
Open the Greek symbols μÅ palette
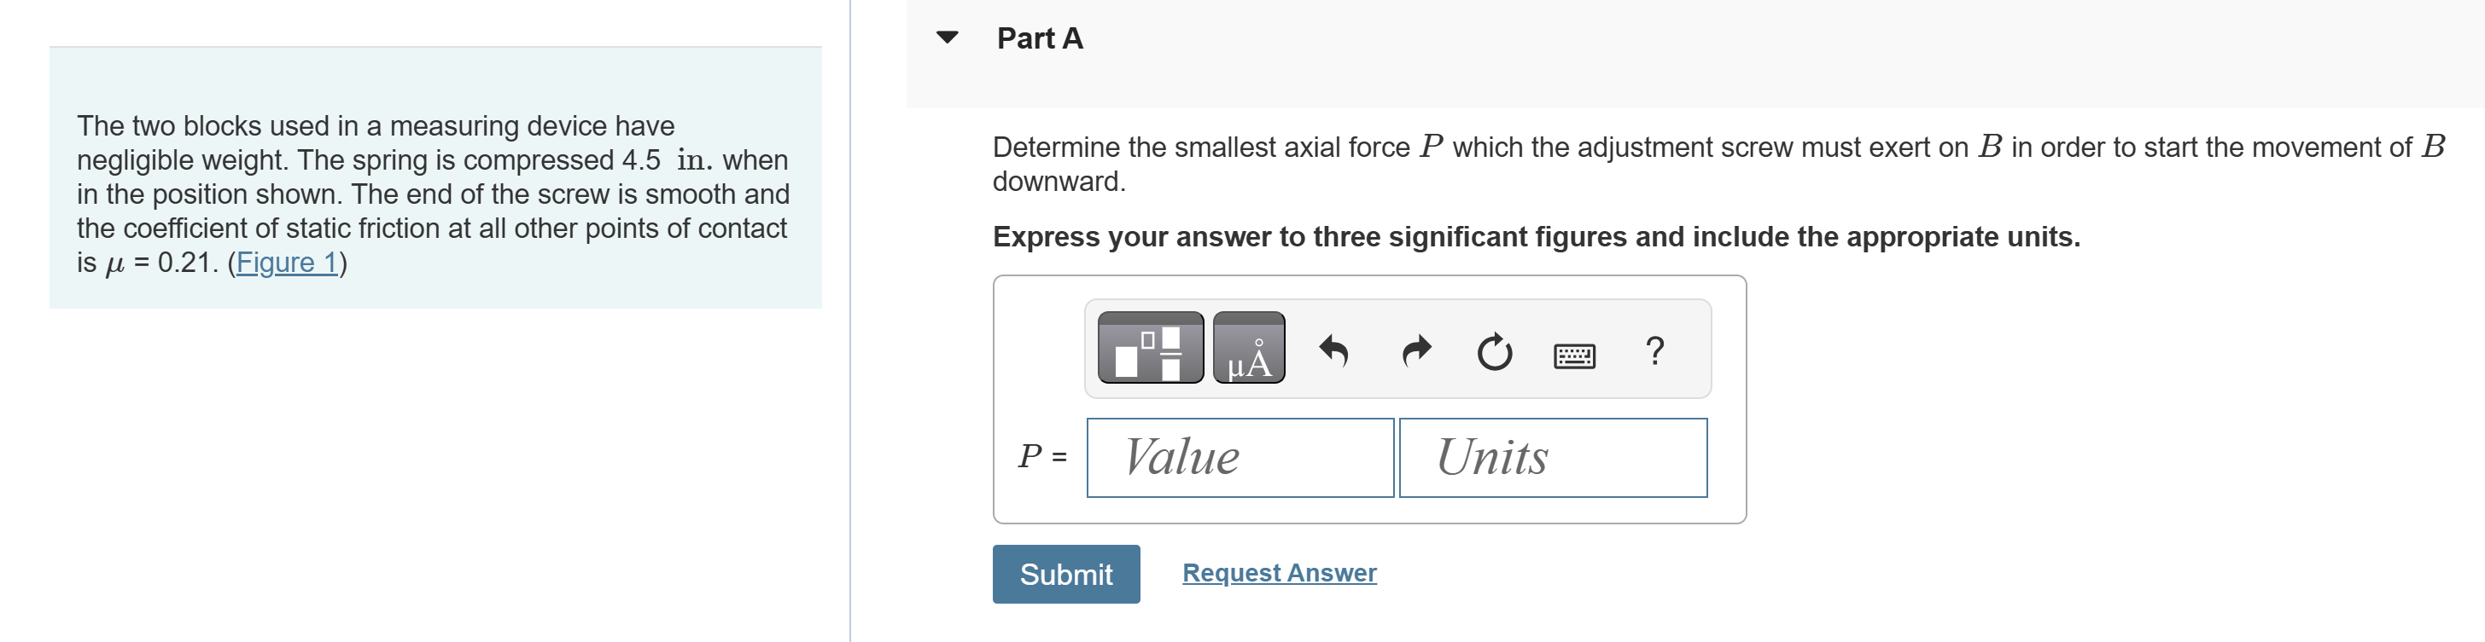point(1248,348)
